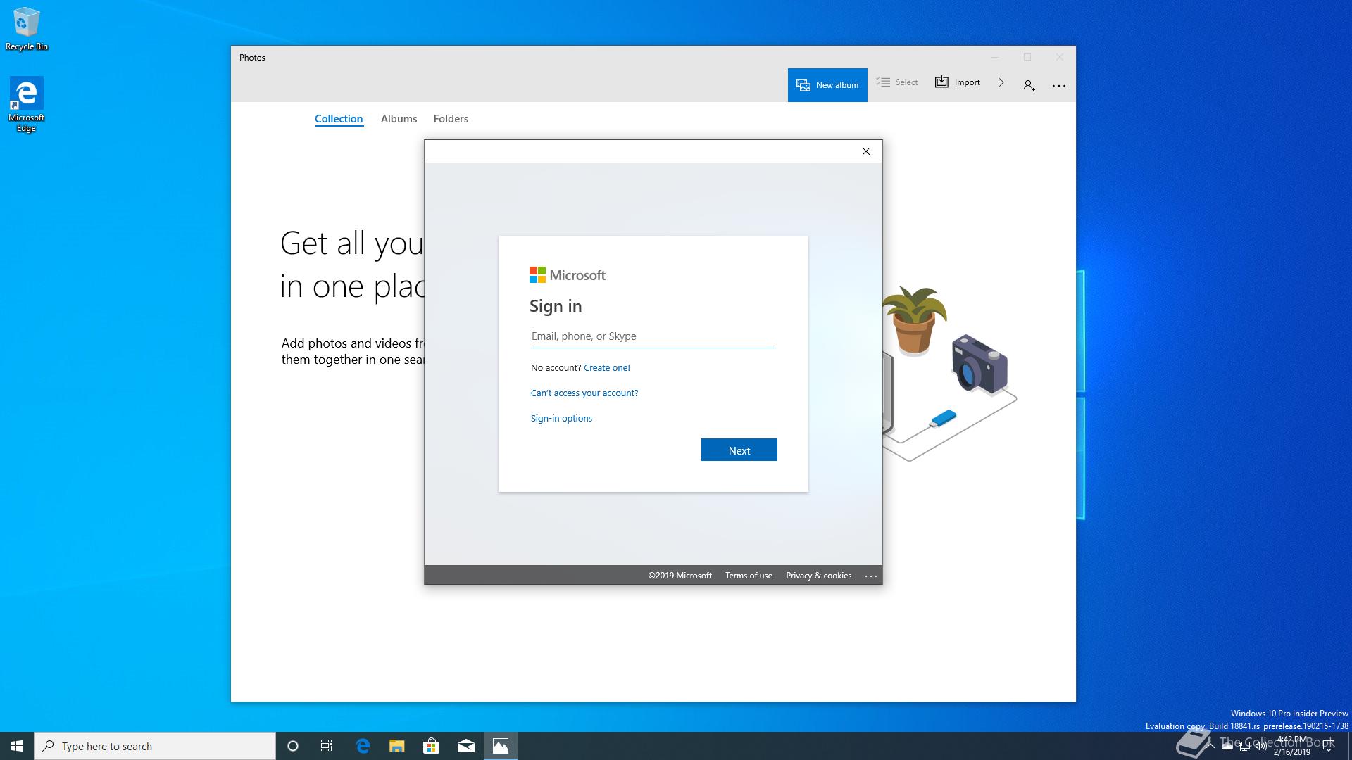Open the Photos See more ellipsis menu
The width and height of the screenshot is (1352, 760).
(x=1059, y=85)
